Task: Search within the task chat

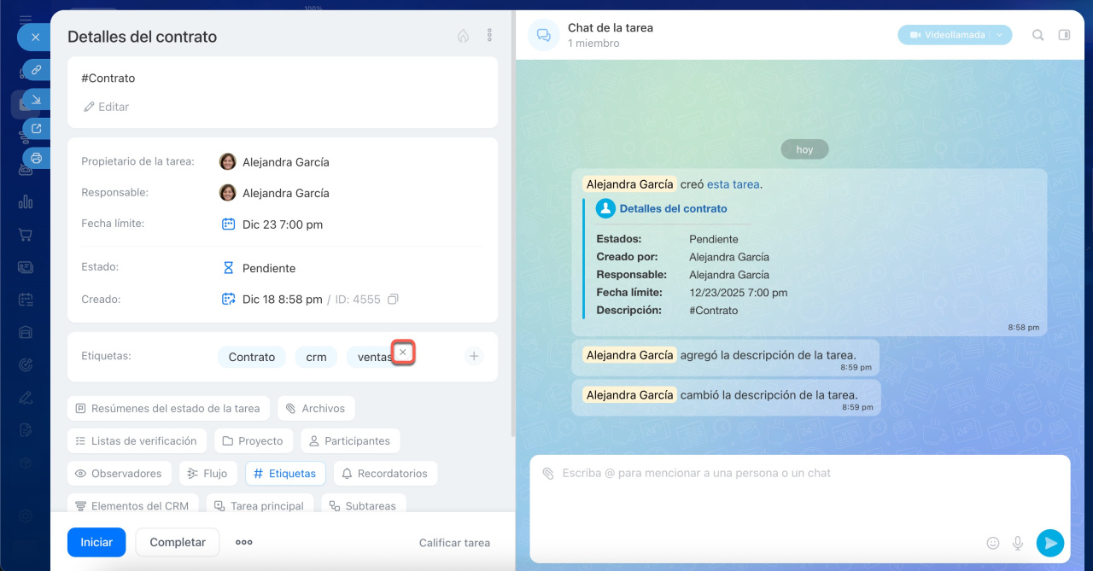Action: 1037,35
